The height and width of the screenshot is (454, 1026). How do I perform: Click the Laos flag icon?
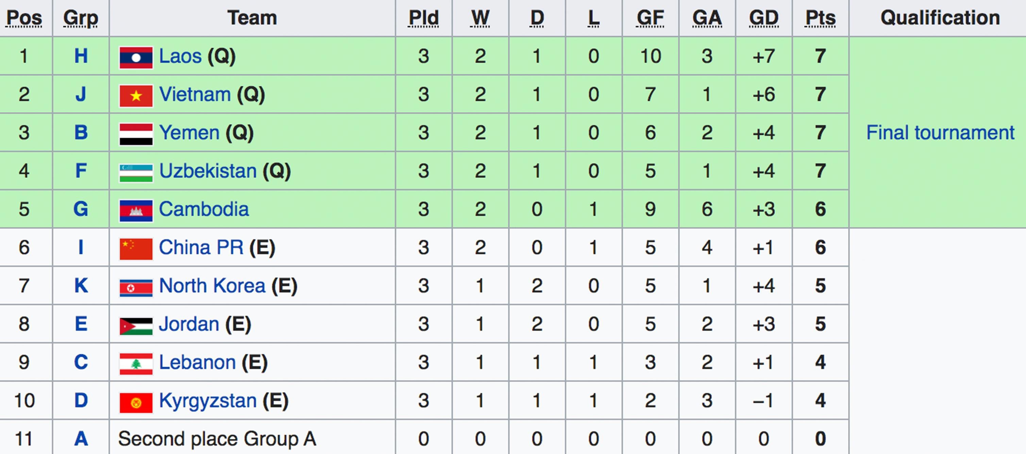click(136, 58)
